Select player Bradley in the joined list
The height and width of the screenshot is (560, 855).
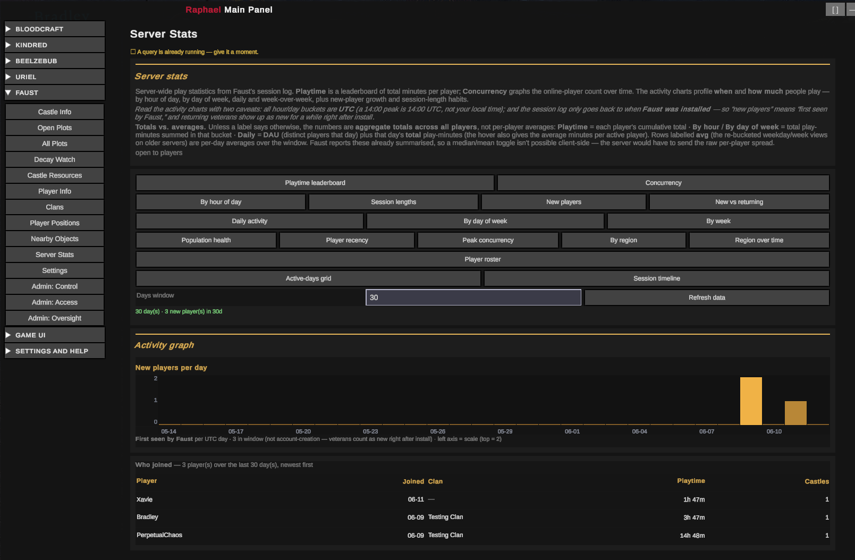tap(147, 517)
